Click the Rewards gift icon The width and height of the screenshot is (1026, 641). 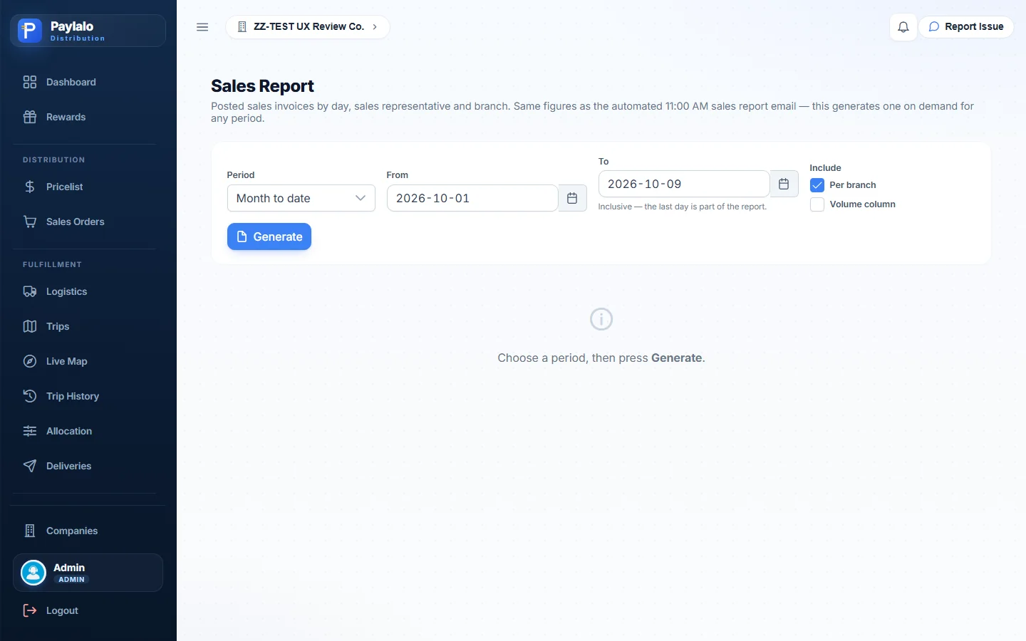pyautogui.click(x=30, y=117)
